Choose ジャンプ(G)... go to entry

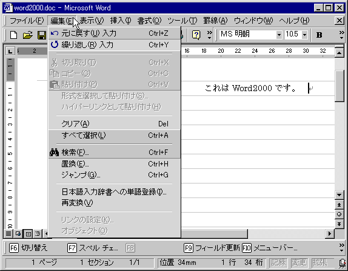[115, 175]
